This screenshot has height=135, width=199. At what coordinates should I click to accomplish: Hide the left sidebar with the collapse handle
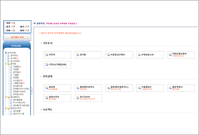[x=31, y=90]
